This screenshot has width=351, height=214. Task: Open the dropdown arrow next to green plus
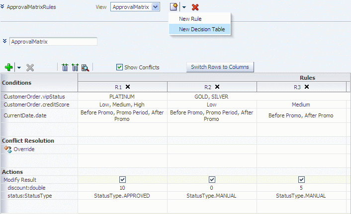click(x=19, y=67)
